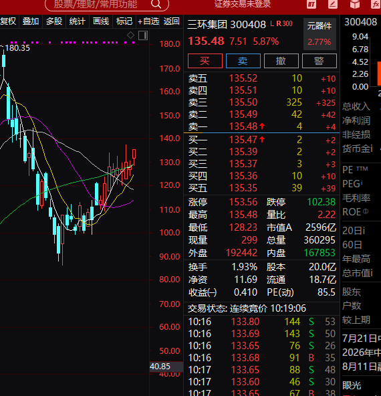Click 交易状态 连续竞价 status line
381x396 pixels.
pos(247,308)
